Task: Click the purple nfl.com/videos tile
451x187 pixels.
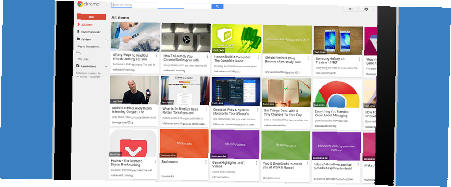Action: tap(235, 144)
